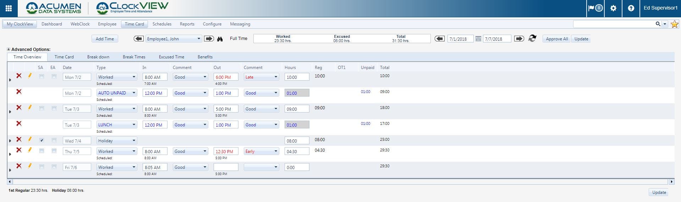This screenshot has height=202, width=681.
Task: Delete the Mon 7/2 AUTO UNPAID row
Action: click(x=19, y=92)
